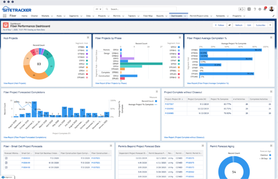Toggle the checkbox for P-008500 row
The image size is (278, 179).
[6, 158]
